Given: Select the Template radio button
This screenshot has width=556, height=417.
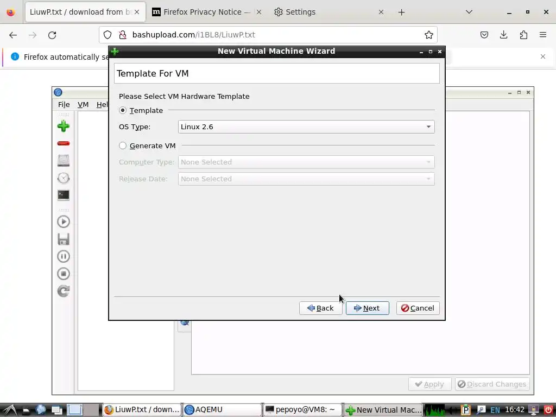Looking at the screenshot, I should pos(123,110).
